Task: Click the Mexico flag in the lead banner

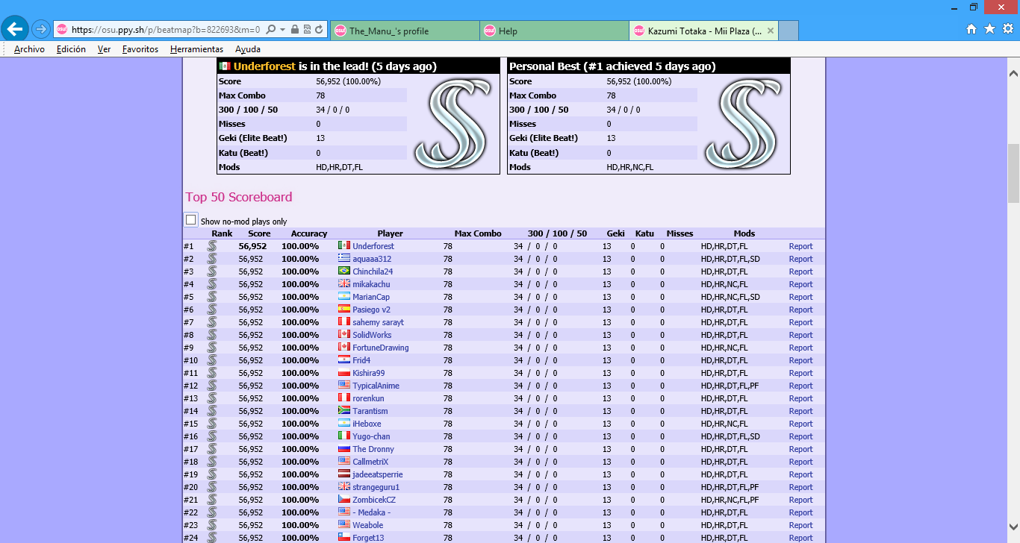Action: point(225,66)
